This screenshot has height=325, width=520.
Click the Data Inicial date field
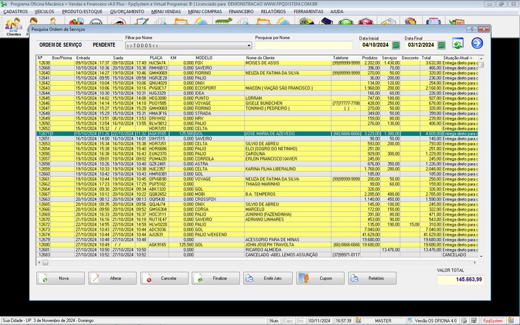pyautogui.click(x=375, y=45)
